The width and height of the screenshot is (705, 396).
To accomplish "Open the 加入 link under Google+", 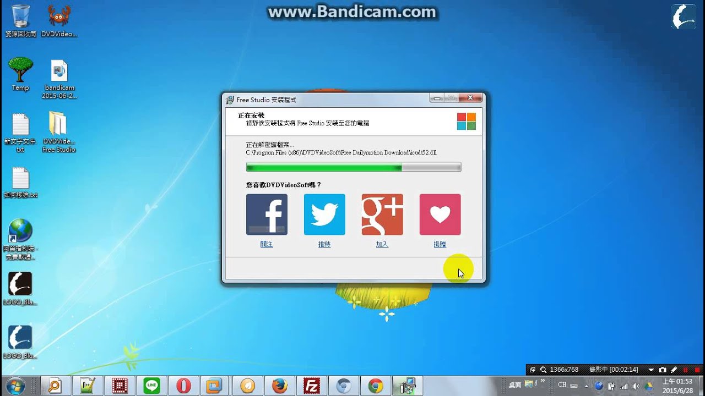I will pos(382,244).
